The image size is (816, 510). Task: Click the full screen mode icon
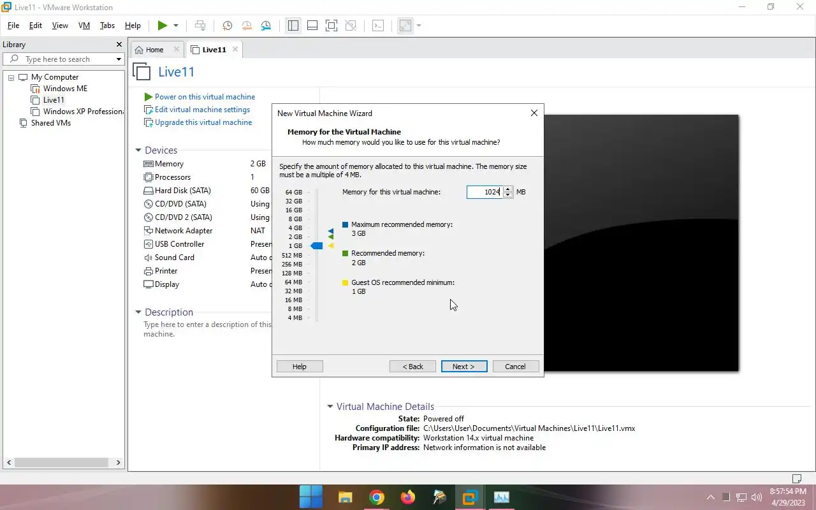point(331,25)
